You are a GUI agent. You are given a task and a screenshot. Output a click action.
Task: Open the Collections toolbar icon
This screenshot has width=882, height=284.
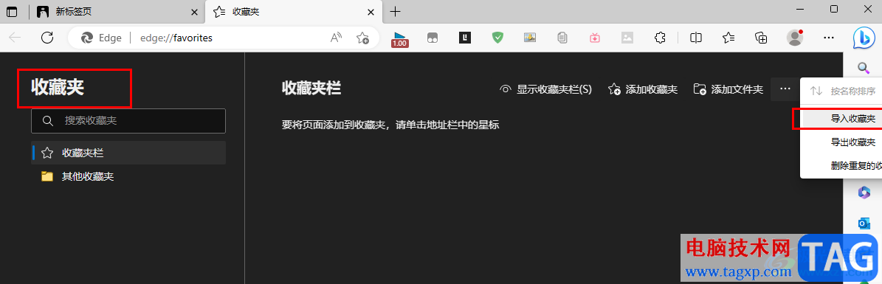[x=761, y=38]
